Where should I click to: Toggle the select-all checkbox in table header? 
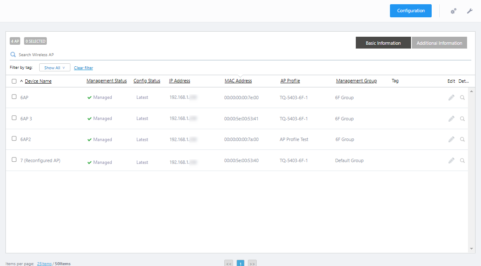coord(14,81)
